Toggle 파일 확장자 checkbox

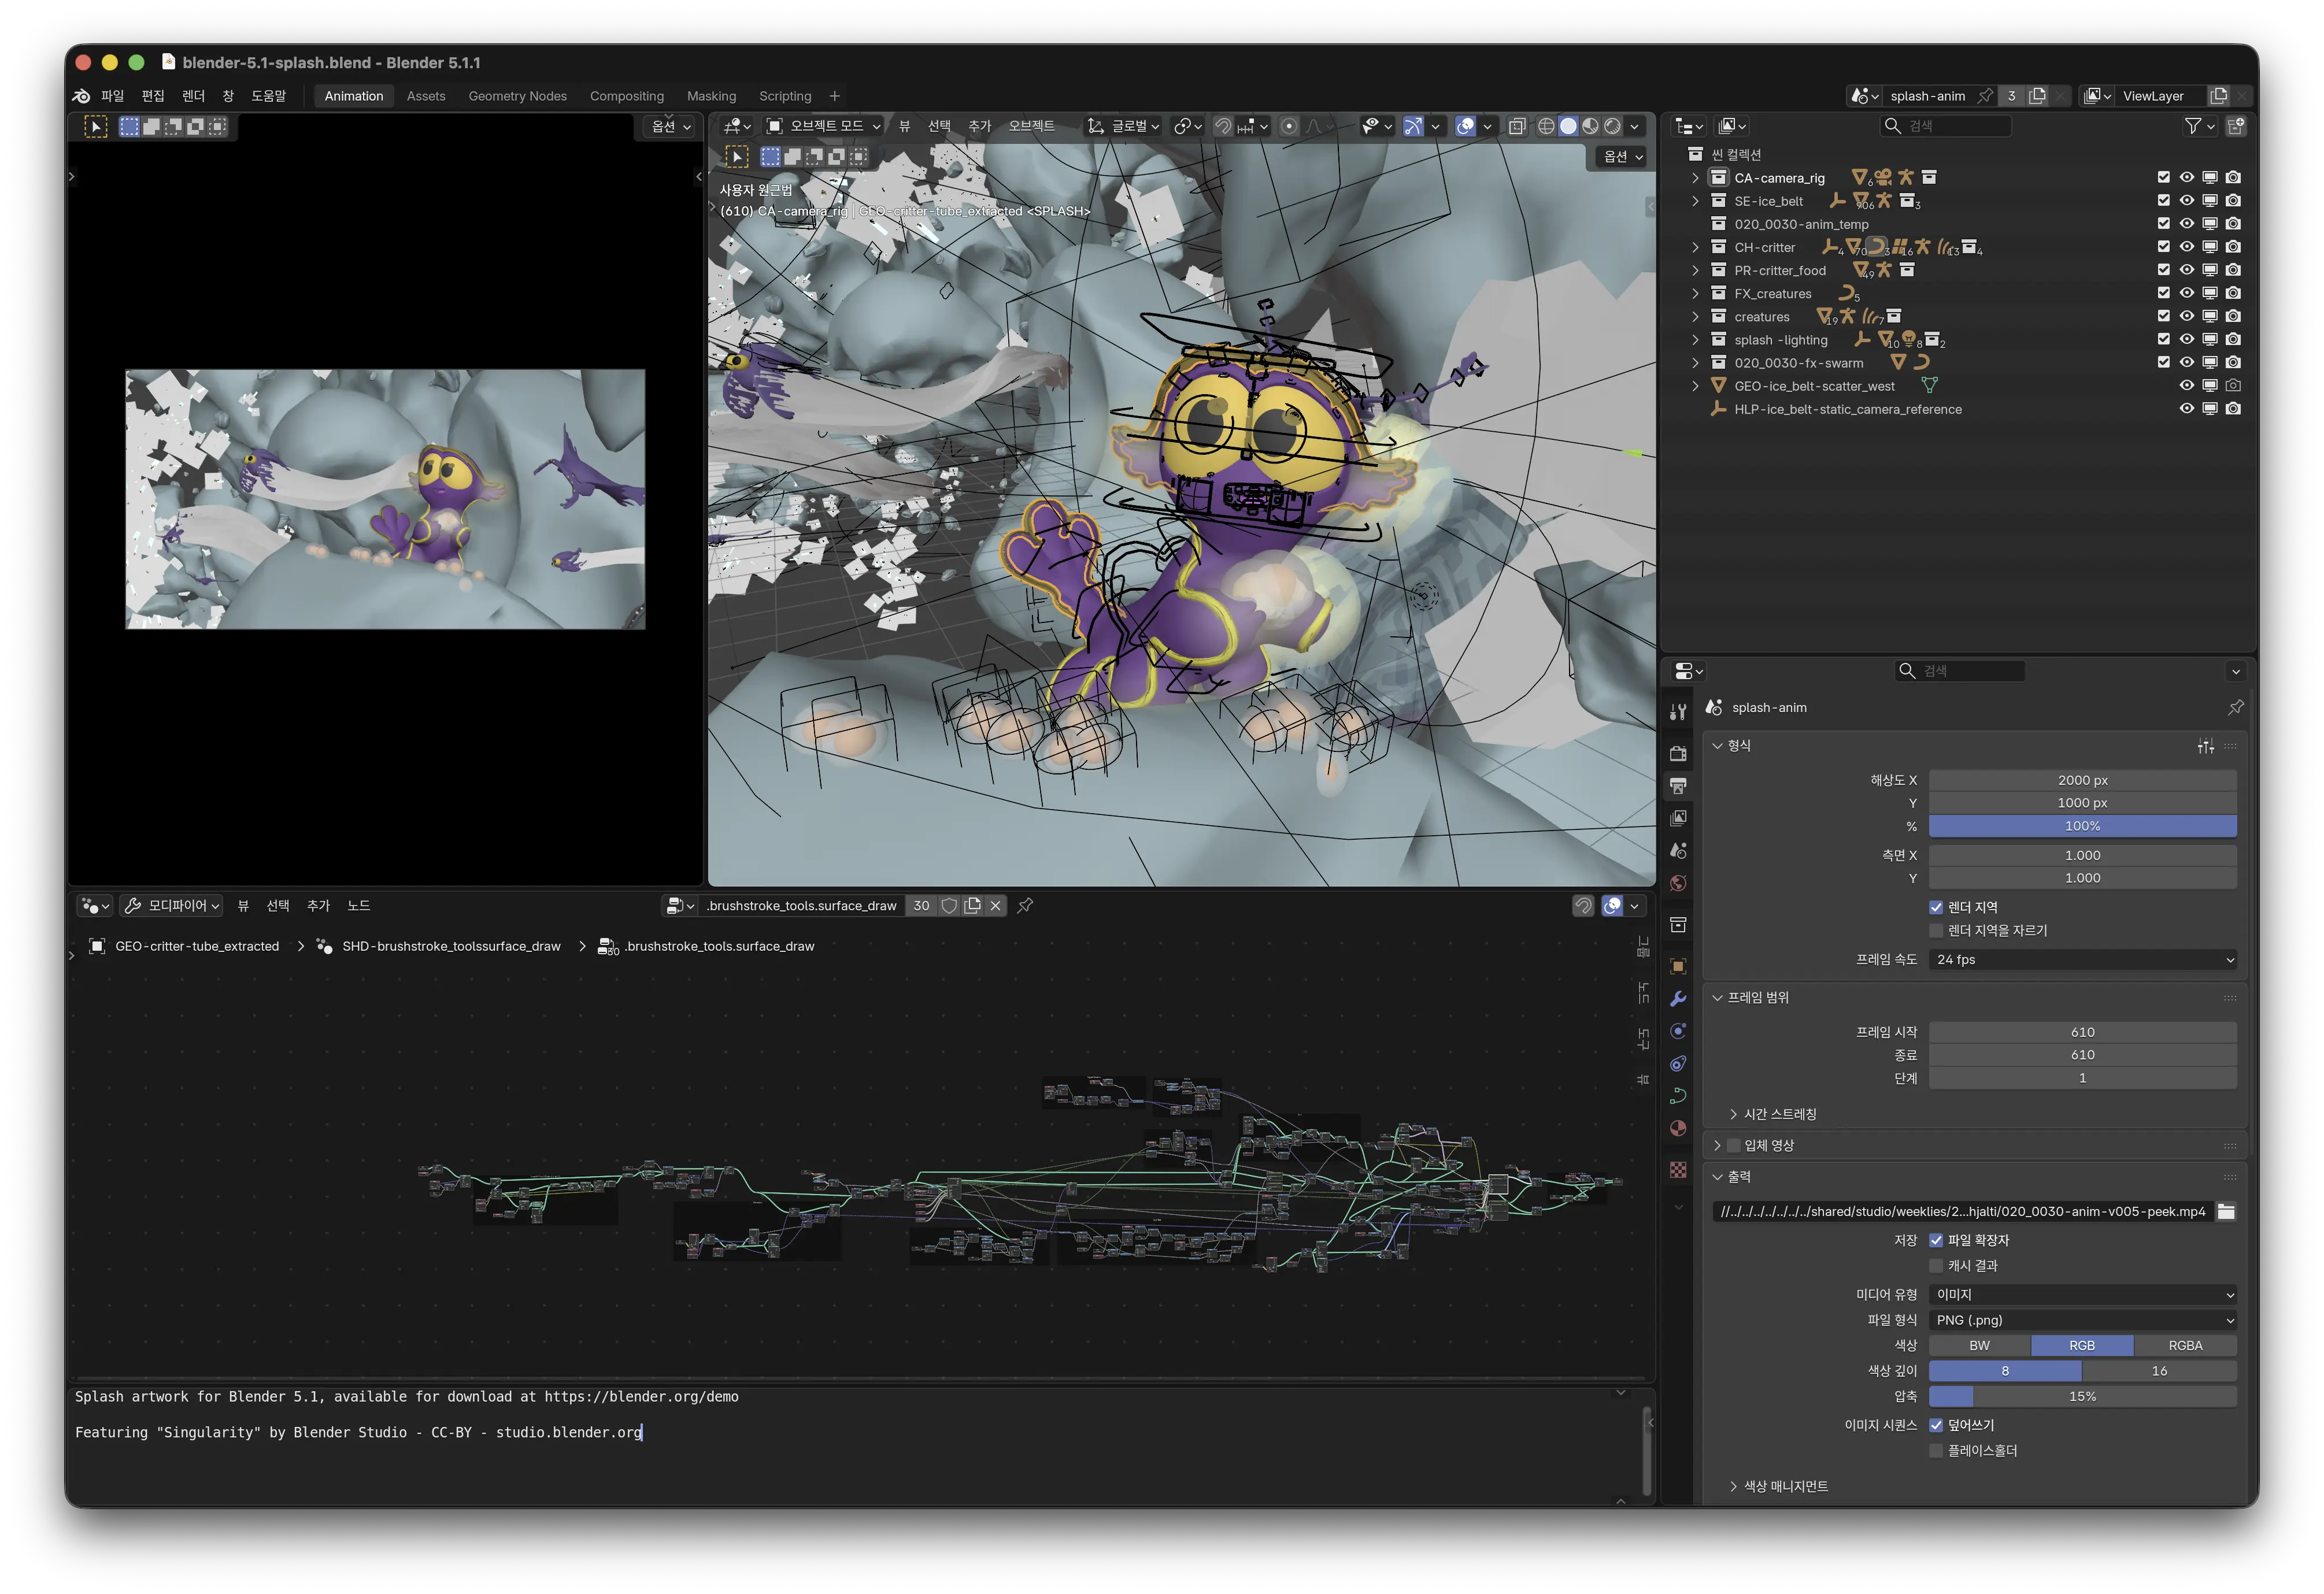[x=1936, y=1240]
